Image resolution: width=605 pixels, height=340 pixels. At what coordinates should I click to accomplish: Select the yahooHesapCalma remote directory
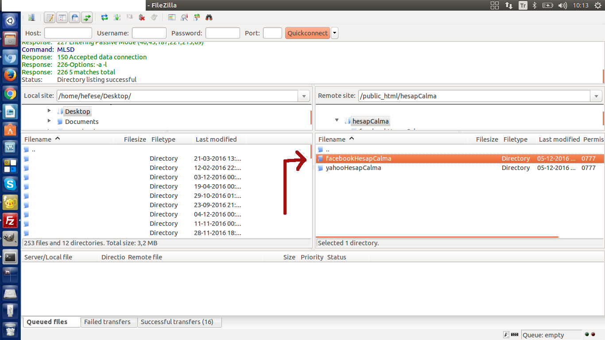click(353, 168)
